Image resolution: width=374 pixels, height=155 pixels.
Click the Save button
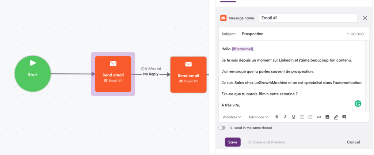click(x=232, y=142)
